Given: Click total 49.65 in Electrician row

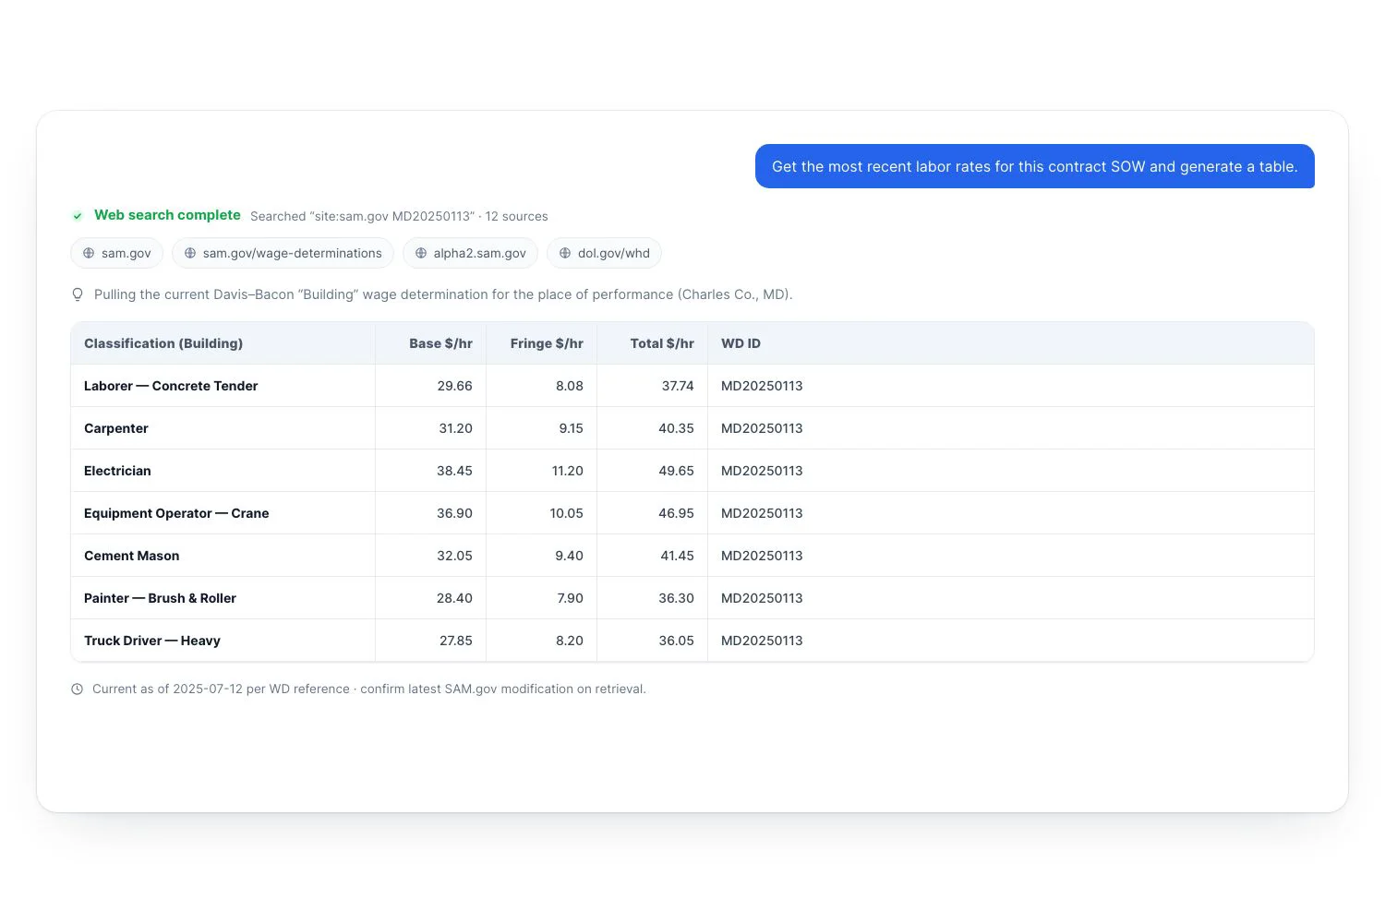Looking at the screenshot, I should pos(676,471).
